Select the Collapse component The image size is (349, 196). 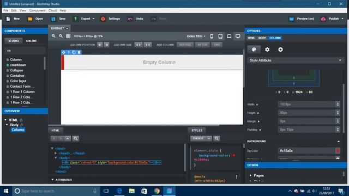(x=16, y=70)
